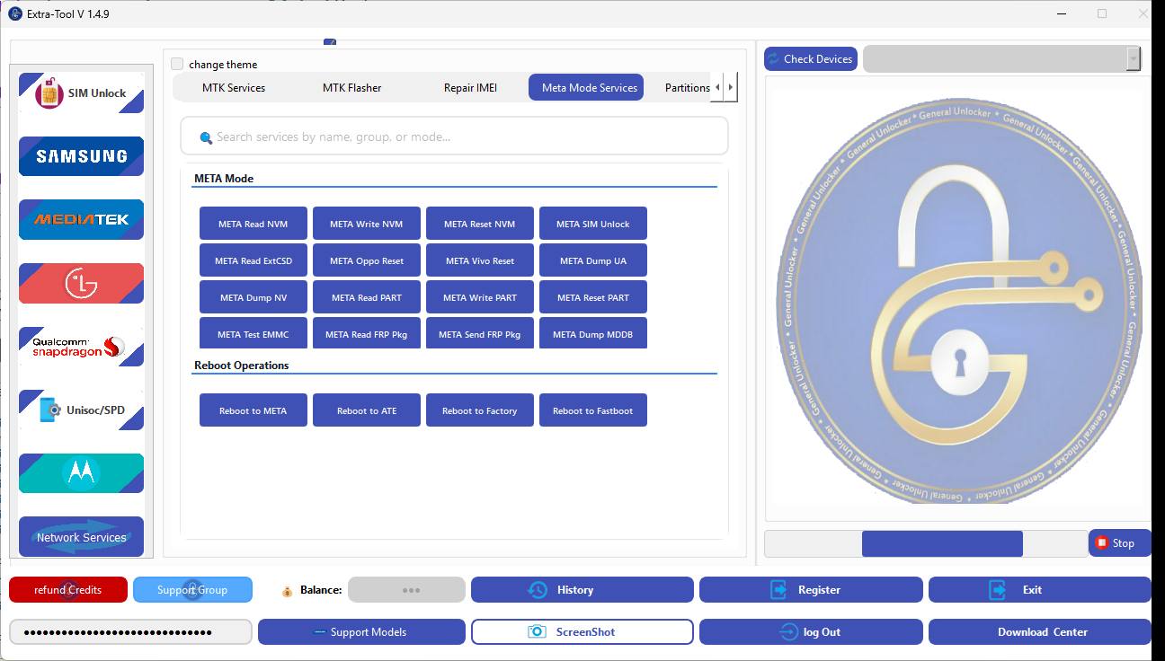
Task: Click the Reboot to Fastboot button
Action: click(x=592, y=411)
